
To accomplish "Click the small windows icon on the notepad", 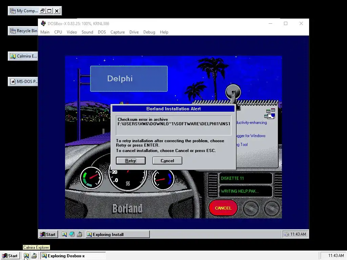I will pos(269,114).
